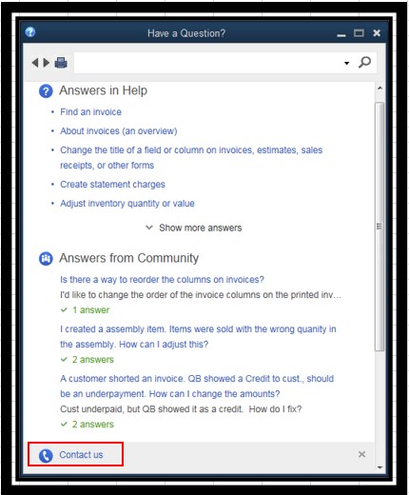This screenshot has width=409, height=495.
Task: Run search with the magnifying glass icon
Action: pyautogui.click(x=364, y=62)
